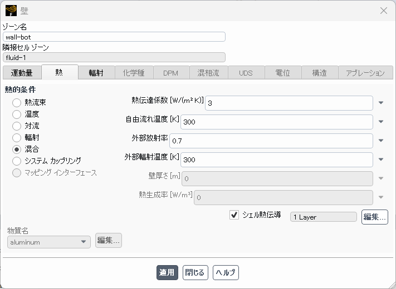Open dropdown arrow for 自由流れ温度
The image size is (396, 289).
(381, 122)
